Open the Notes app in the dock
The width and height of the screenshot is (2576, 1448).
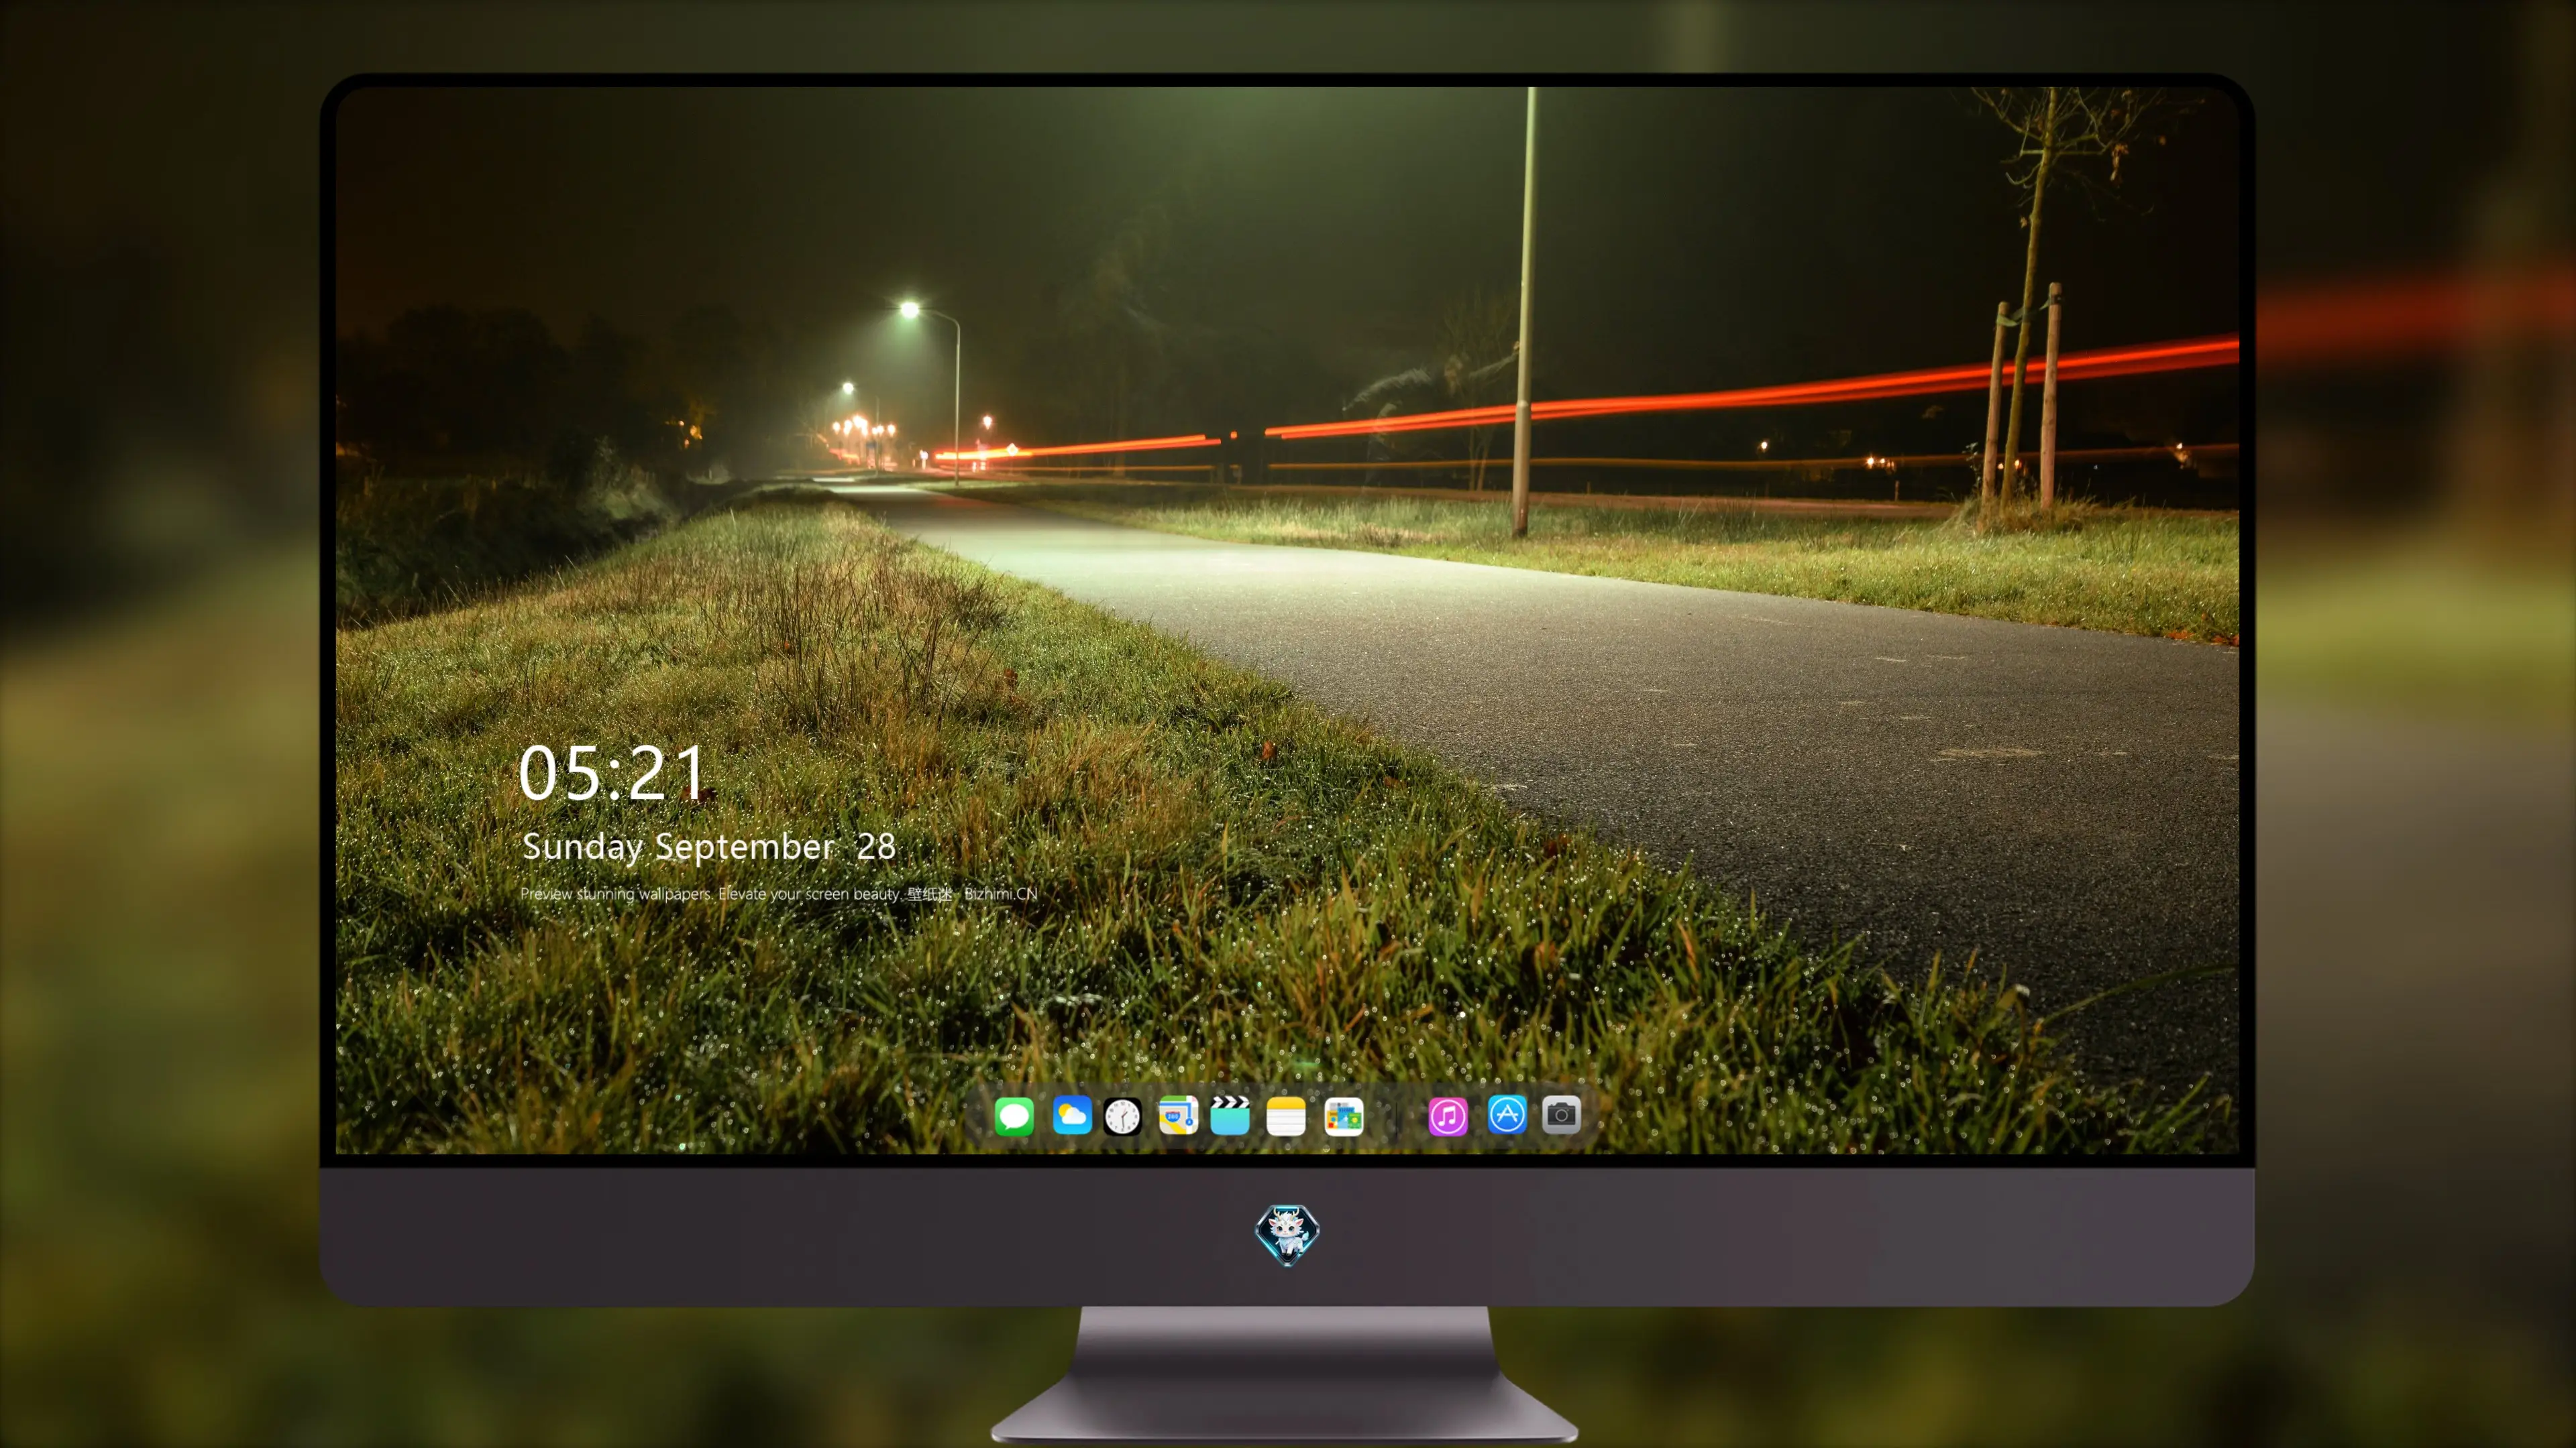tap(1286, 1115)
